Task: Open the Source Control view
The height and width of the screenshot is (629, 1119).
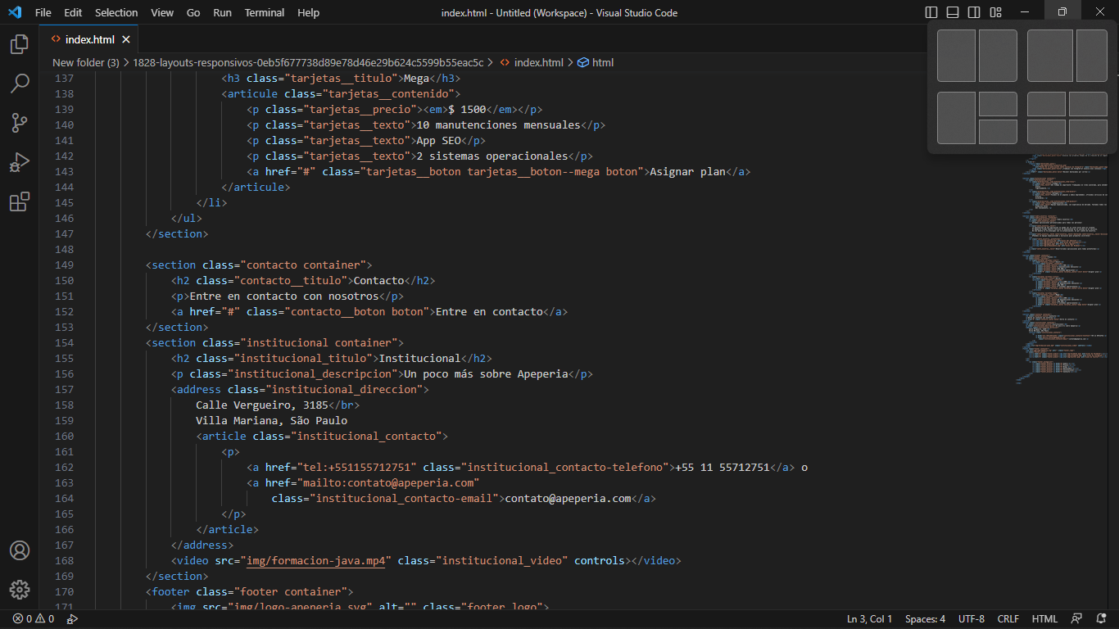Action: (x=20, y=123)
